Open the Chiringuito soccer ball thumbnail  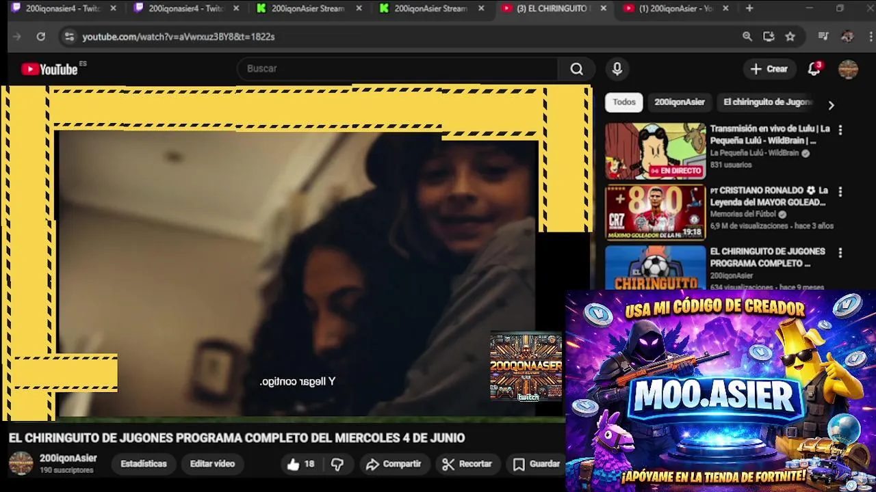tap(655, 268)
